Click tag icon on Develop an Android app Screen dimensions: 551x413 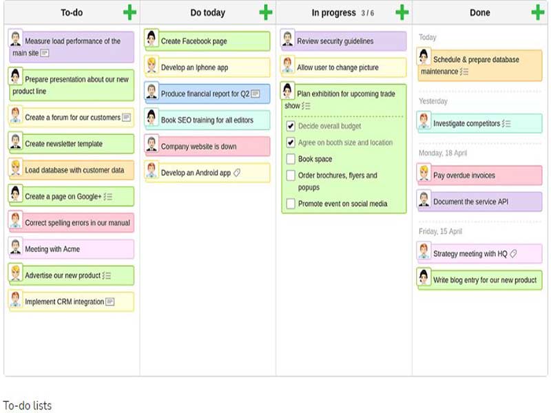[237, 173]
